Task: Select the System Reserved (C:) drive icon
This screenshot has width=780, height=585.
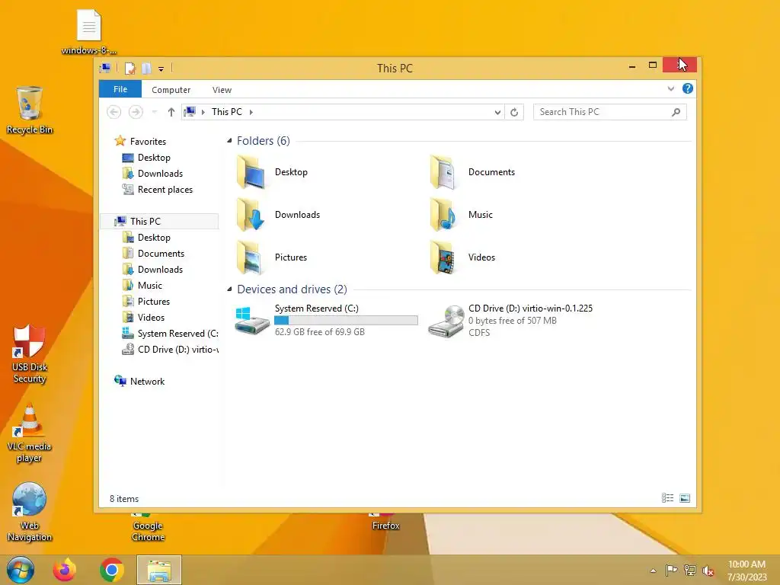Action: pyautogui.click(x=252, y=321)
